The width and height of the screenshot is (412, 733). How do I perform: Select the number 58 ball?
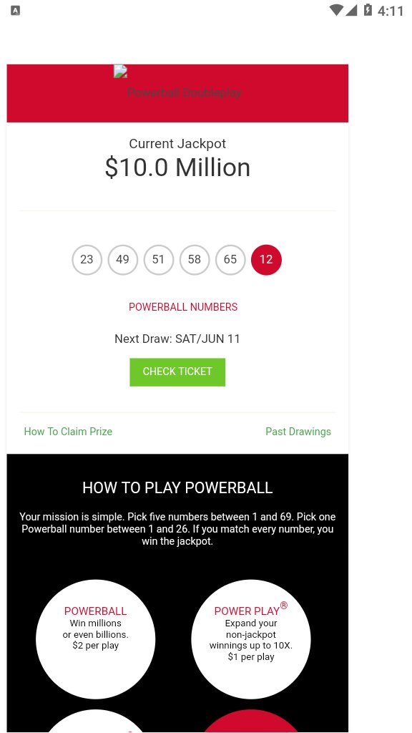[194, 260]
